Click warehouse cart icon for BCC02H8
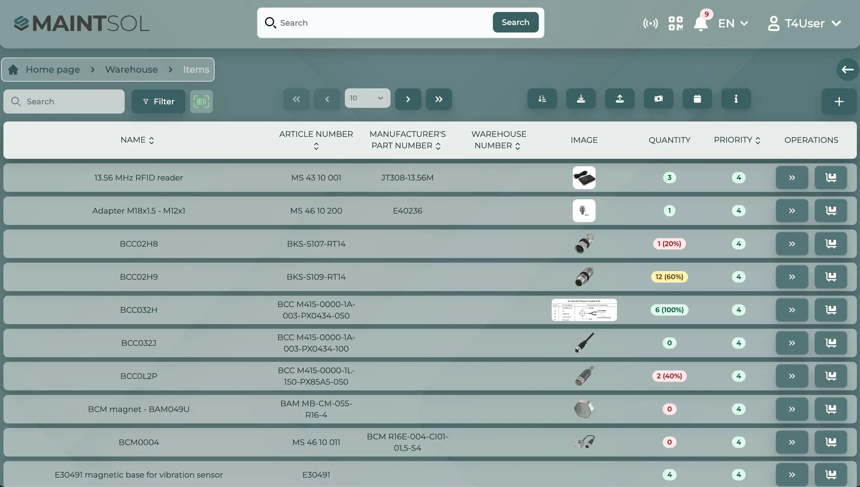Image resolution: width=860 pixels, height=487 pixels. (x=831, y=244)
